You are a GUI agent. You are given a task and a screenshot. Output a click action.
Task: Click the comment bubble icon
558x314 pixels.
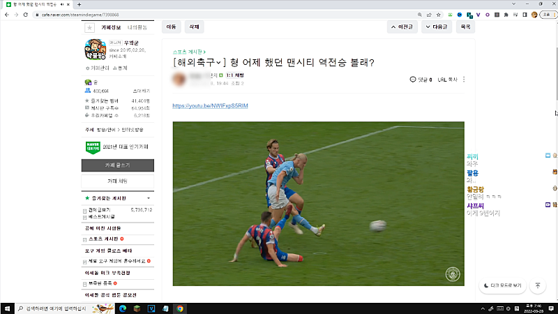(413, 80)
